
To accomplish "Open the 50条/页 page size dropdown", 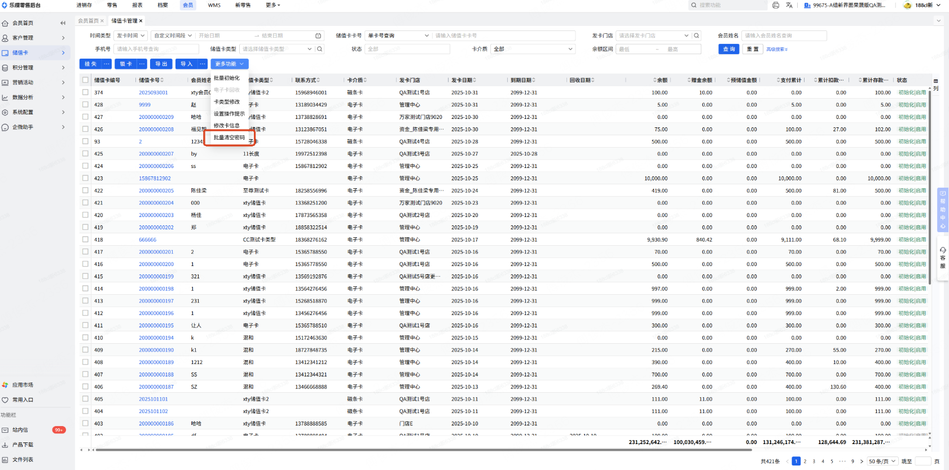I will tap(882, 461).
